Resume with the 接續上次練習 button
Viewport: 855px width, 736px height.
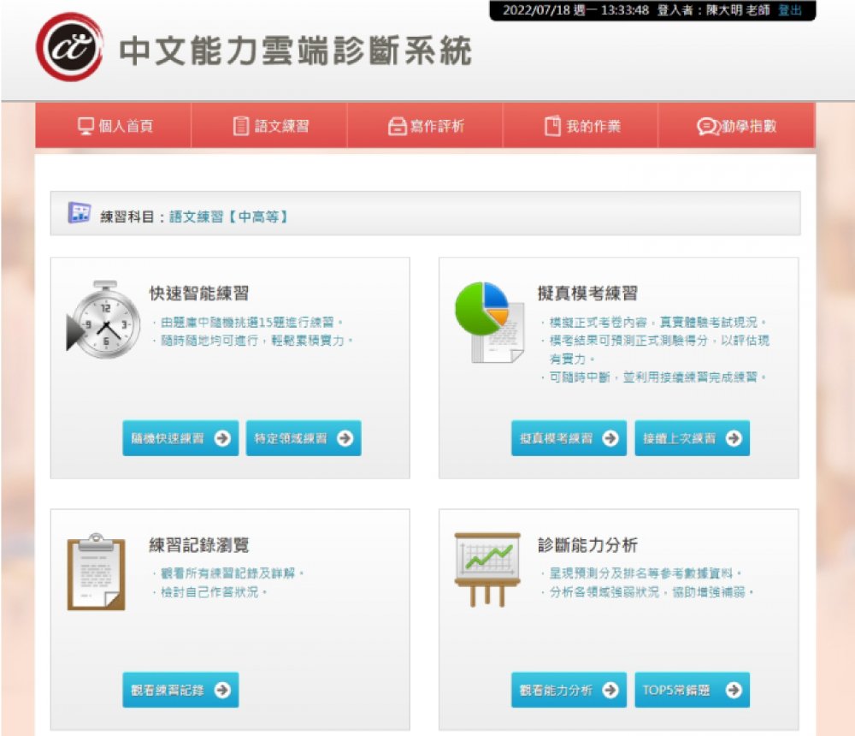point(692,438)
